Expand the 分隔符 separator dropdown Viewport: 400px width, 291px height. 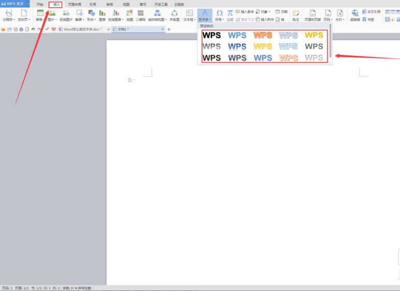click(x=14, y=20)
